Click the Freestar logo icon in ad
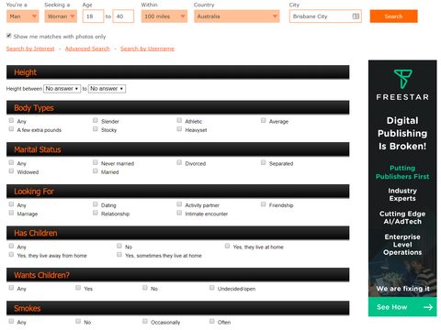Screen dimensions: 441x330 point(402,79)
